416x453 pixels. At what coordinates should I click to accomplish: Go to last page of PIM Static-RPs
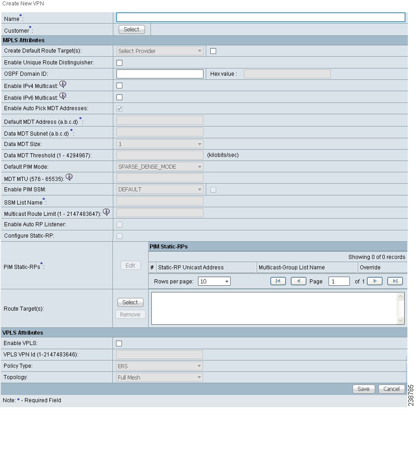click(x=395, y=281)
